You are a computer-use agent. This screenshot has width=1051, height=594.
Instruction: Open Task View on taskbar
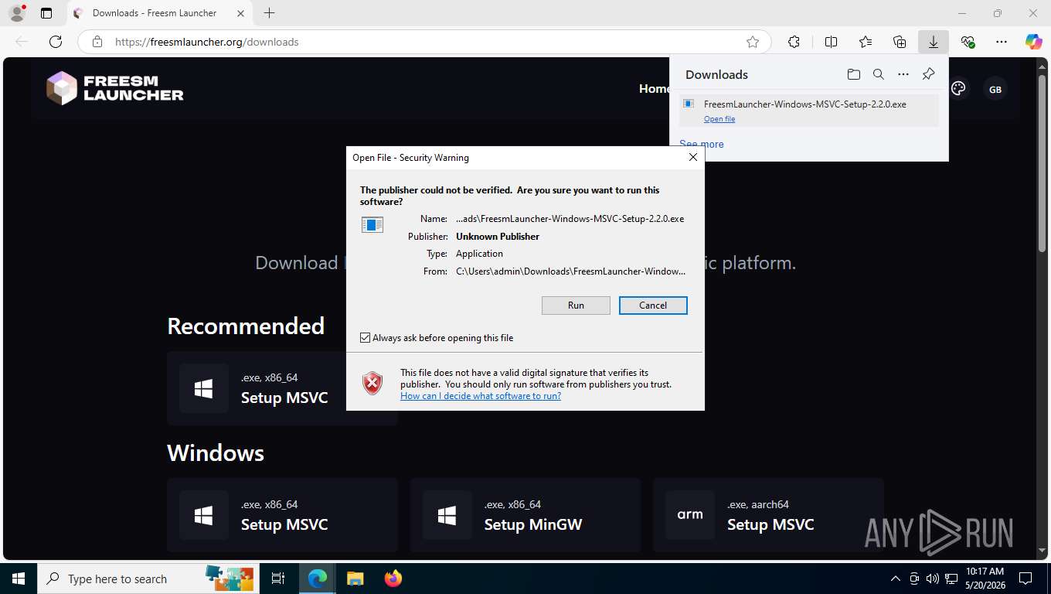pyautogui.click(x=278, y=579)
